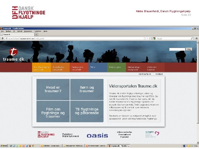Click the bookmark star in the address bar

pos(145,39)
